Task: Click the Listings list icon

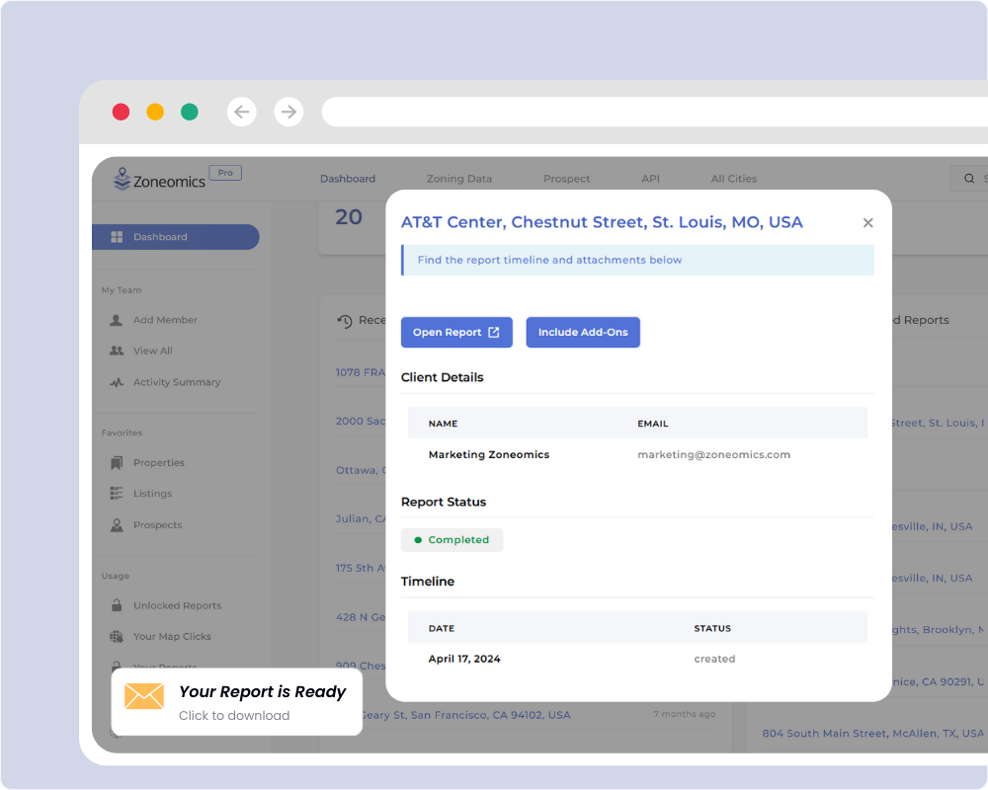Action: click(117, 494)
